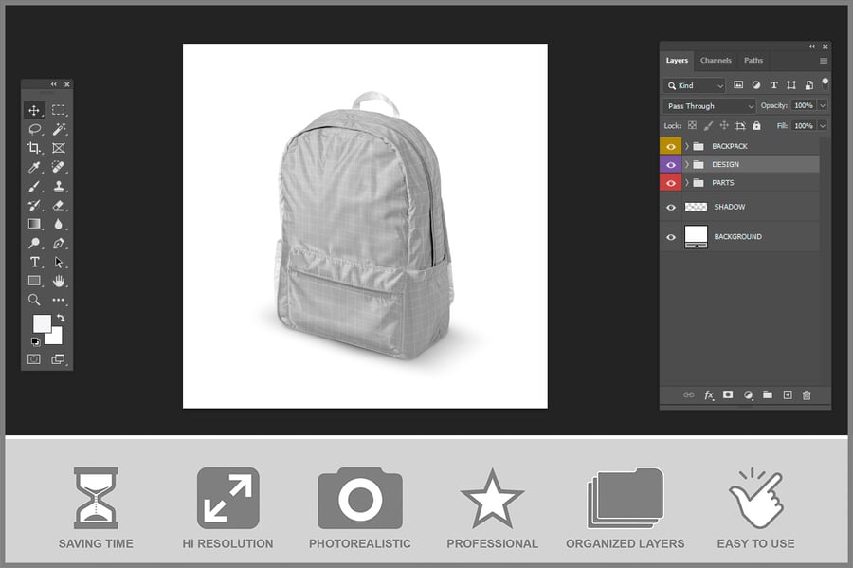Switch to the Channels tab

[716, 61]
